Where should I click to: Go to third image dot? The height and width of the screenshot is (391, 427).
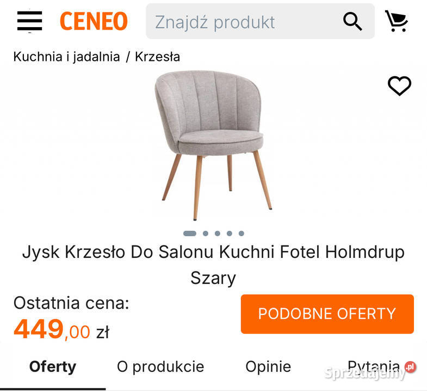pyautogui.click(x=218, y=234)
